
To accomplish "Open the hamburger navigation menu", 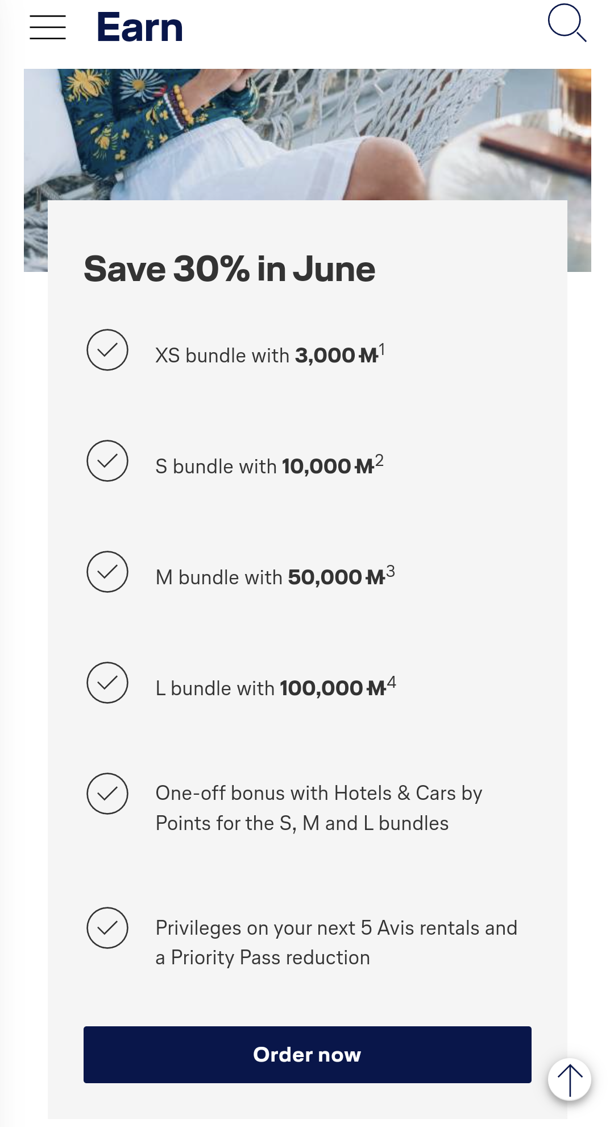I will (48, 27).
